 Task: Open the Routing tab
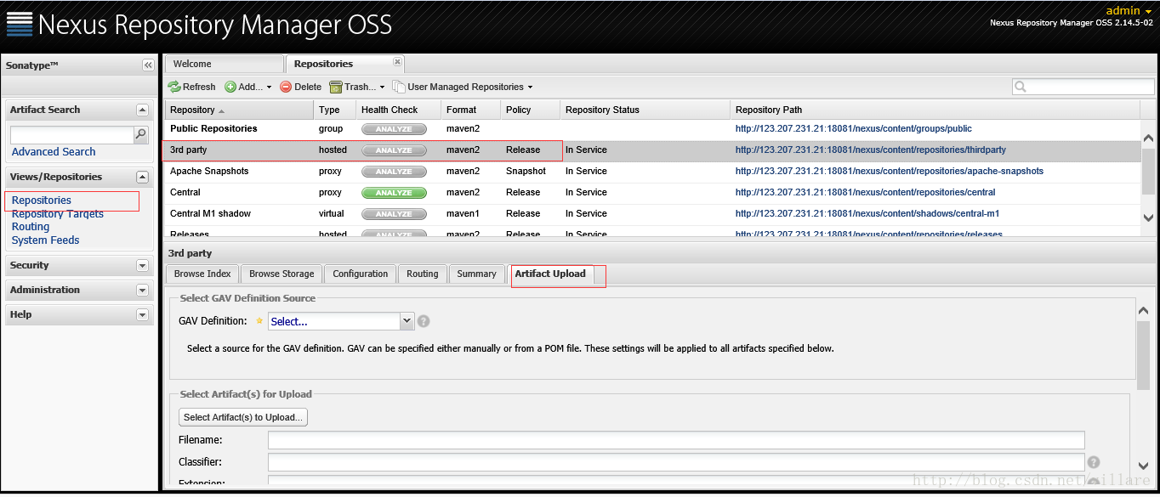click(423, 274)
